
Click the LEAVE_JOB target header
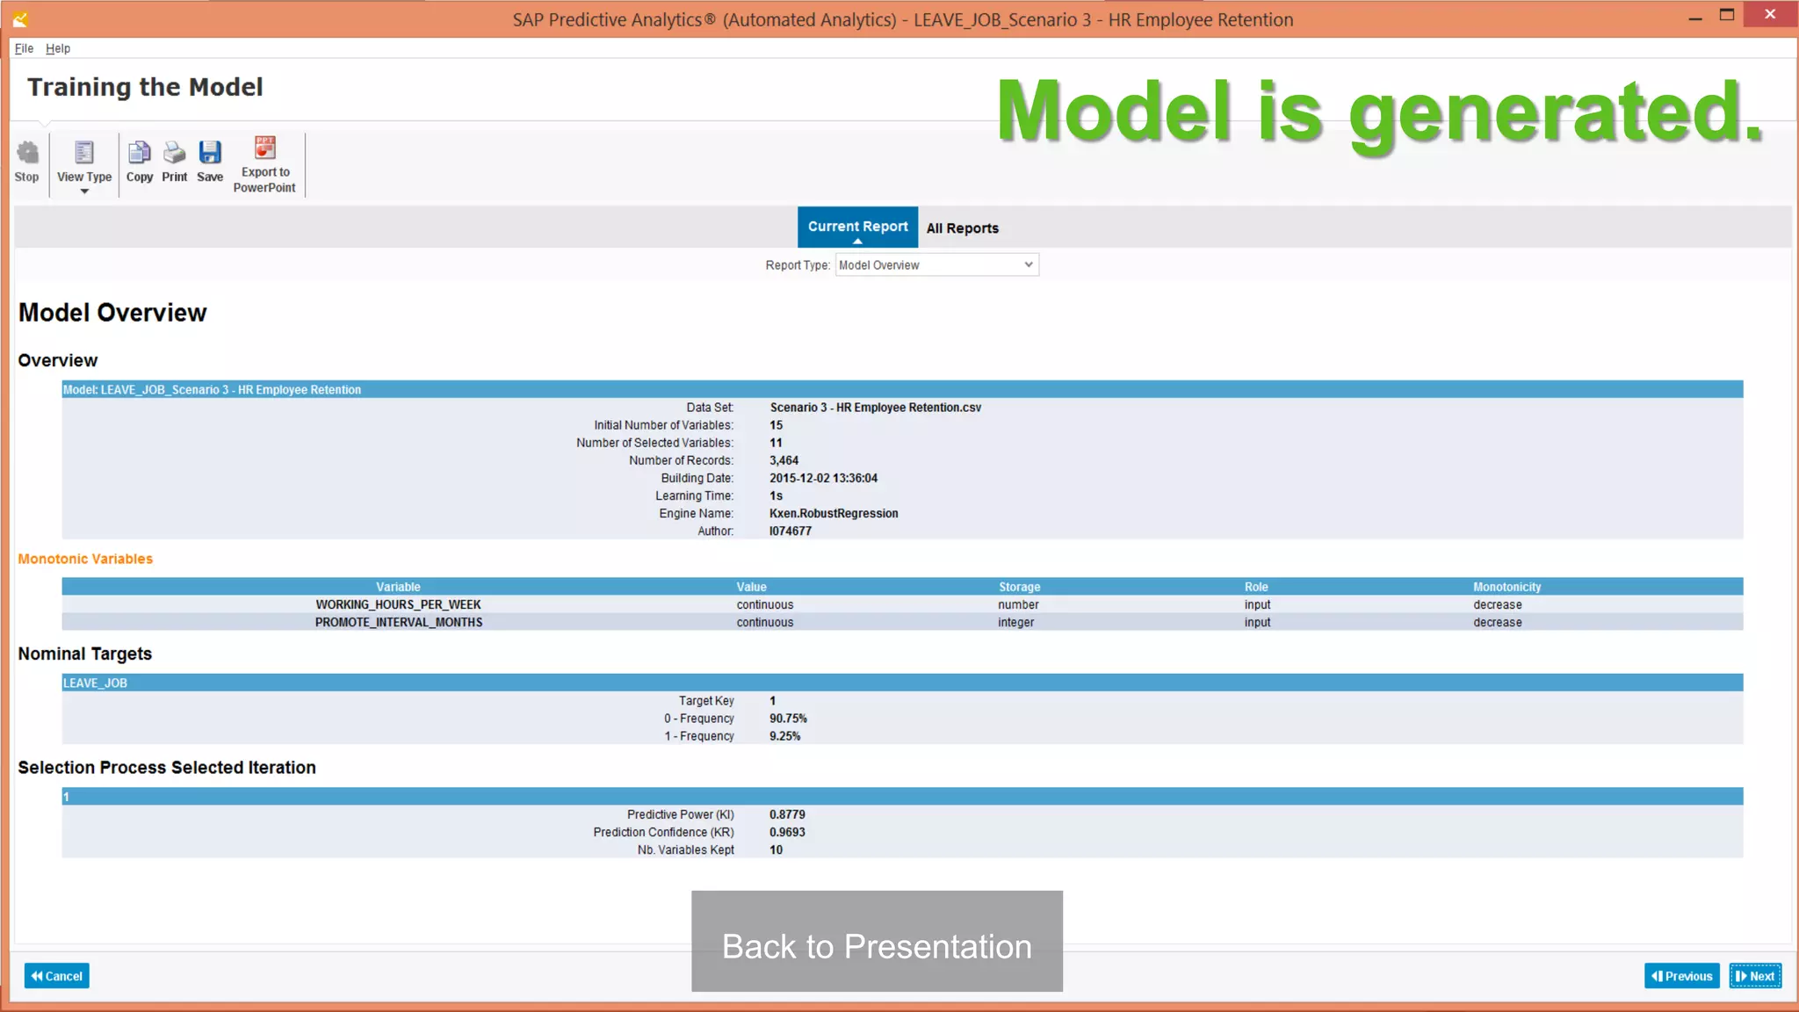(x=902, y=683)
